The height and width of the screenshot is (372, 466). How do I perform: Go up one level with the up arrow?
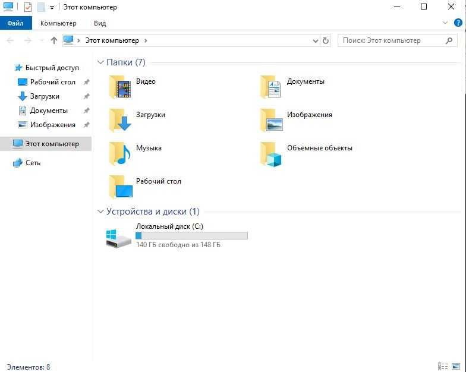[x=53, y=40]
